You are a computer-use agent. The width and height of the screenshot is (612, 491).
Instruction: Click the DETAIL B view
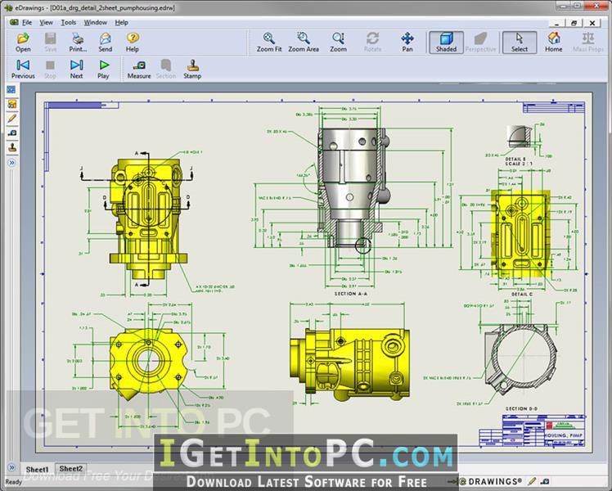tap(519, 137)
